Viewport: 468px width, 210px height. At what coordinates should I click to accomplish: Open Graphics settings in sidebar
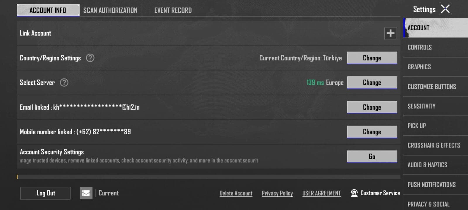coord(436,67)
